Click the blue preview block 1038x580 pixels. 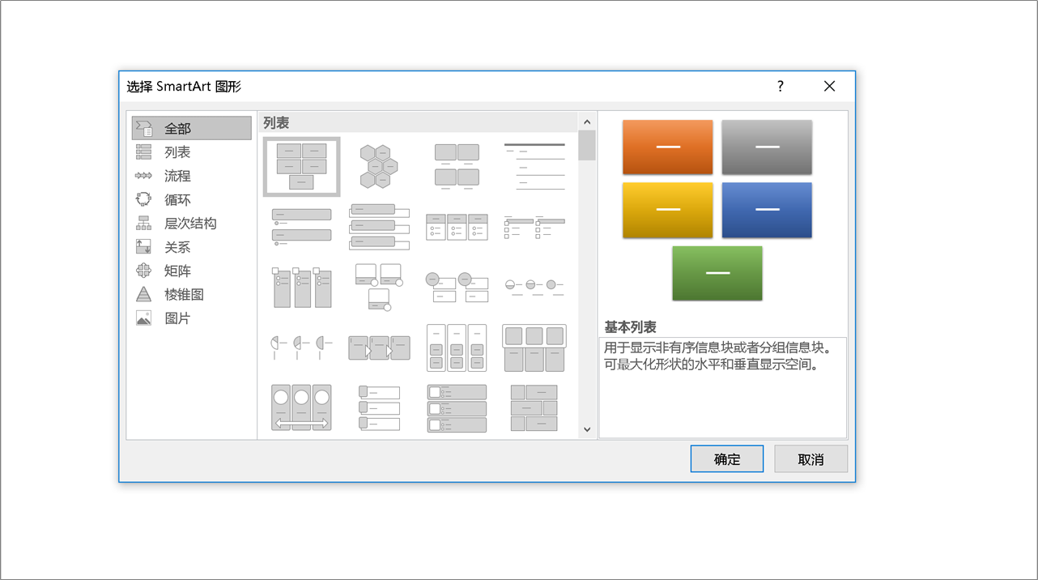tap(767, 210)
